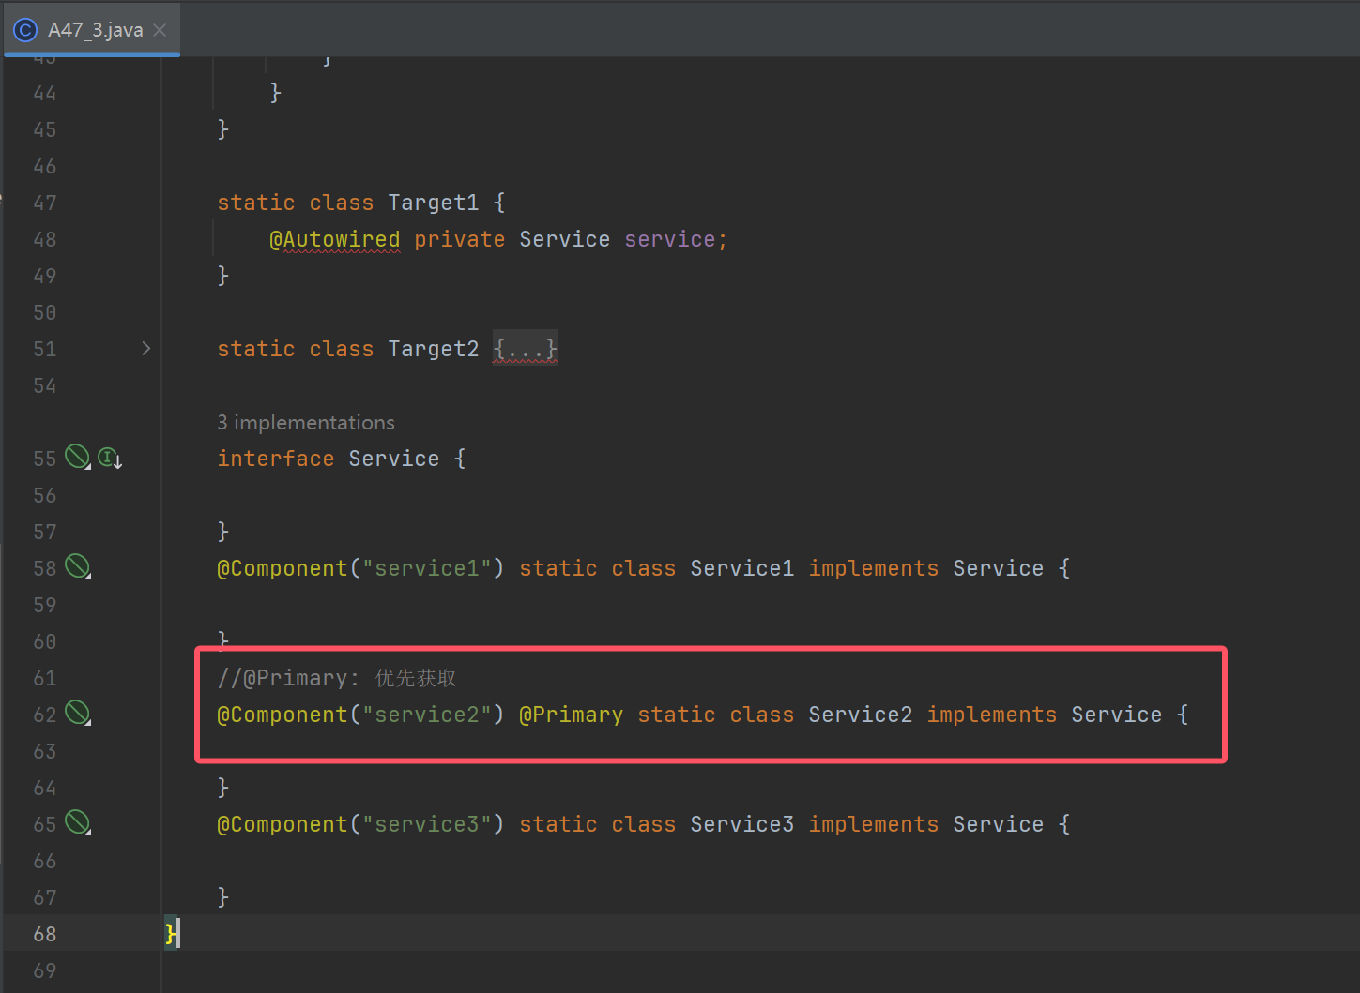Select the A47_3.java editor tab
The image size is (1360, 993).
click(x=92, y=30)
